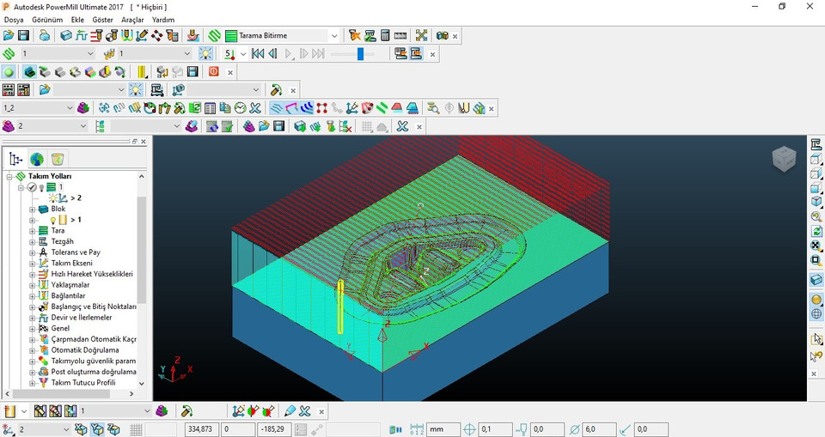Screen dimensions: 825x437
Task: Open Toolpath Strategies green icon
Action: click(x=214, y=36)
